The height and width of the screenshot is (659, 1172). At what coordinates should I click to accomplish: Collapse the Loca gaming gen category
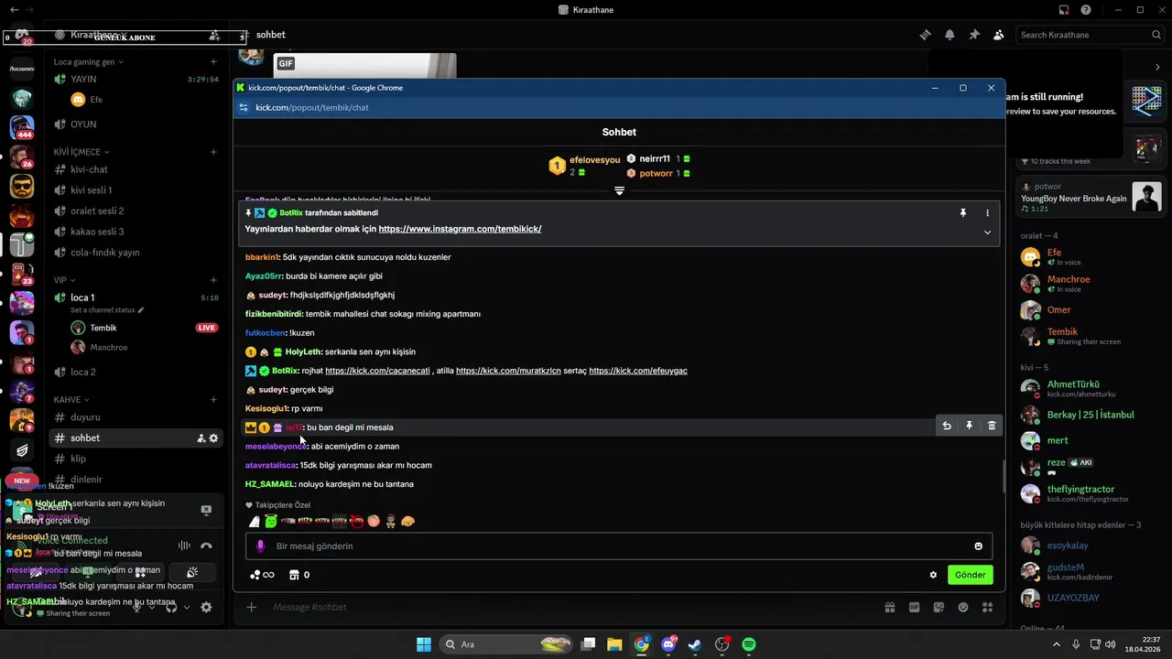click(x=88, y=62)
